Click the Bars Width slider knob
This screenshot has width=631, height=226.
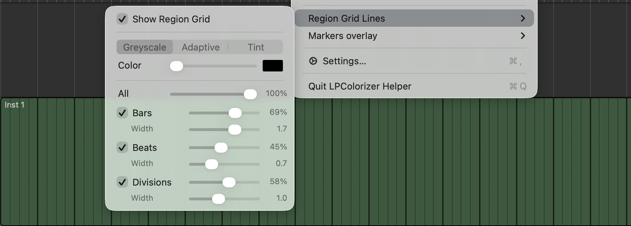235,130
